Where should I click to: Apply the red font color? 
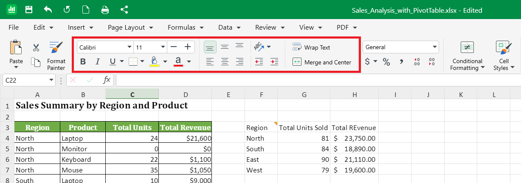[x=178, y=62]
